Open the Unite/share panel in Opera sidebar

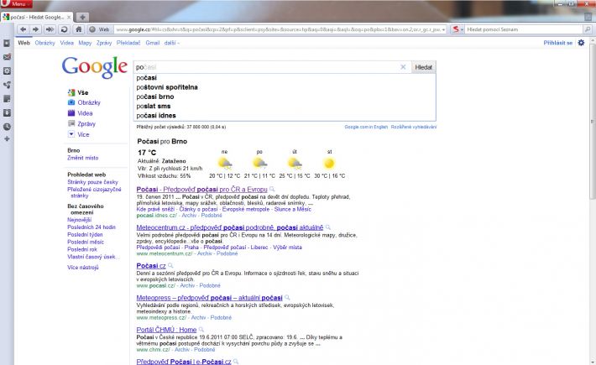pos(7,85)
